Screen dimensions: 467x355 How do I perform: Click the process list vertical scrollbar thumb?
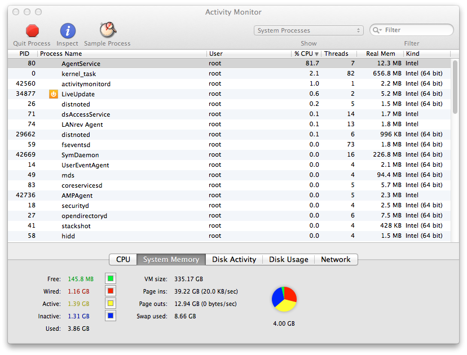[455, 87]
